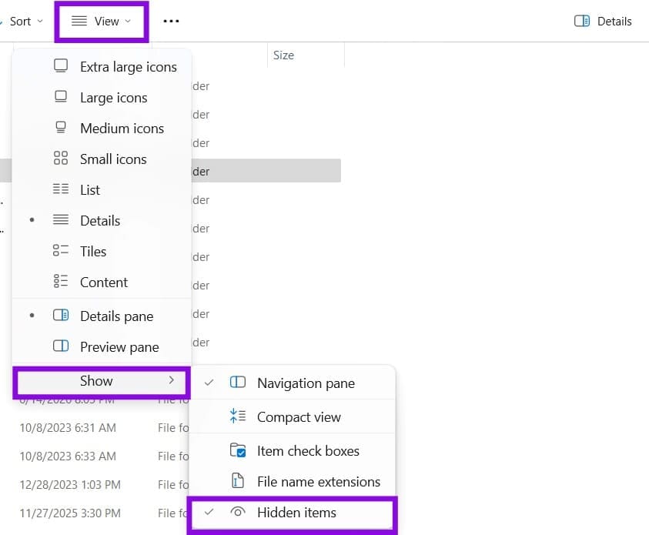
Task: Switch to Large icons view
Action: (x=102, y=98)
